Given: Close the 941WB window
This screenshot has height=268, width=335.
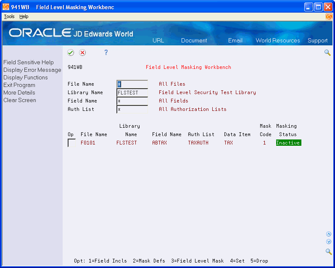Looking at the screenshot, I should coord(328,7).
